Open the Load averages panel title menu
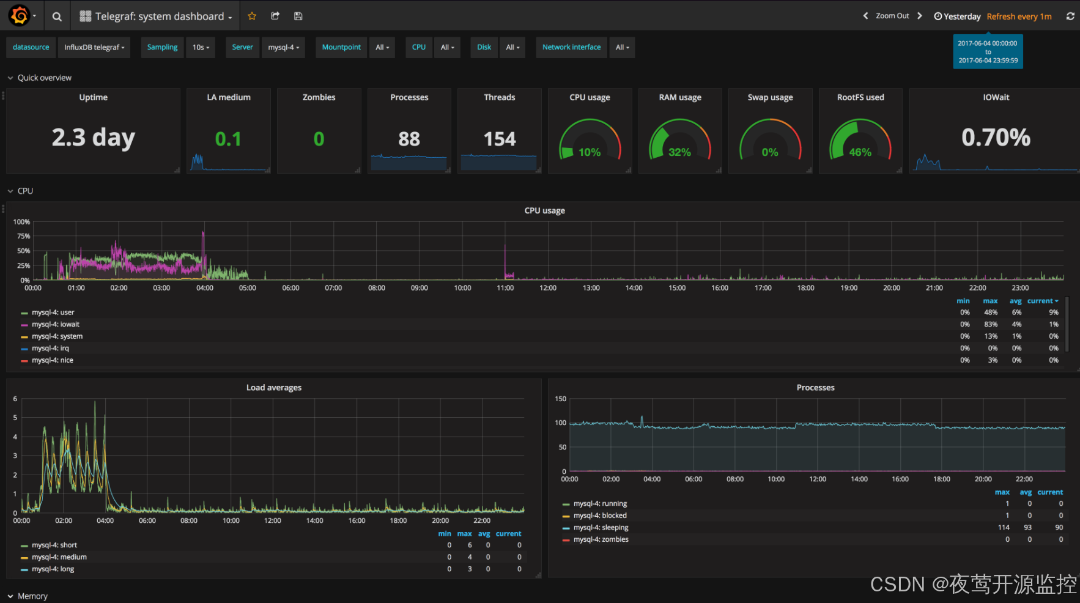This screenshot has width=1080, height=603. point(273,388)
